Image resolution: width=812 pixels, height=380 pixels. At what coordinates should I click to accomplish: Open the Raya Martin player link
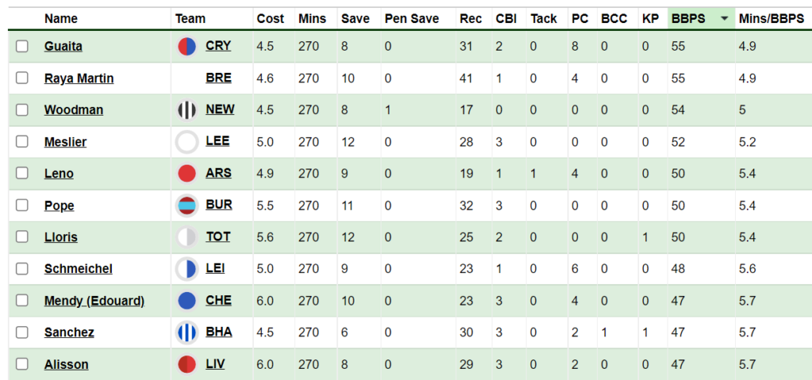[x=79, y=78]
